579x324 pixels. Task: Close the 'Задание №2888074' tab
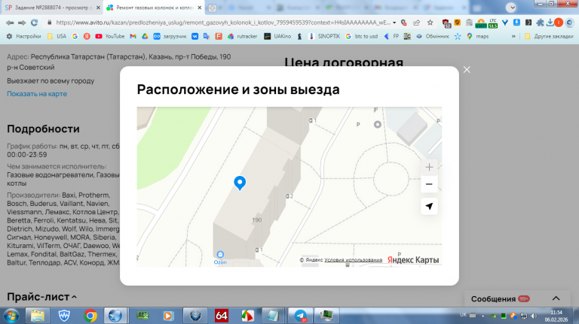click(x=98, y=8)
